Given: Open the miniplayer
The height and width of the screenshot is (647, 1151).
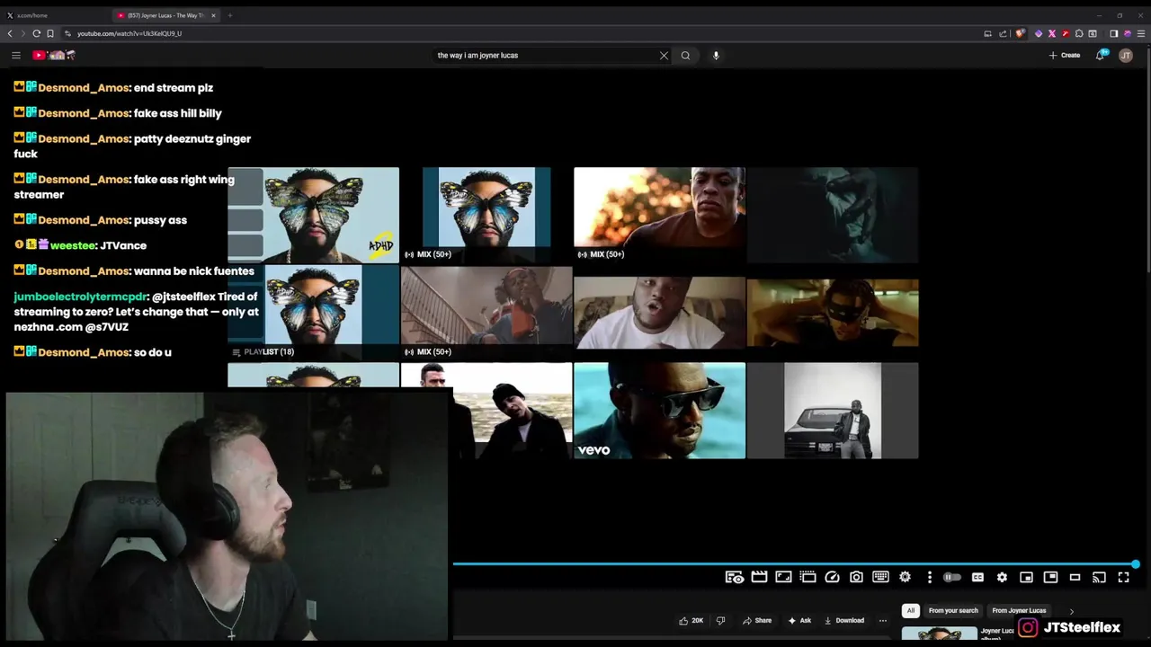Looking at the screenshot, I should click(x=1026, y=577).
